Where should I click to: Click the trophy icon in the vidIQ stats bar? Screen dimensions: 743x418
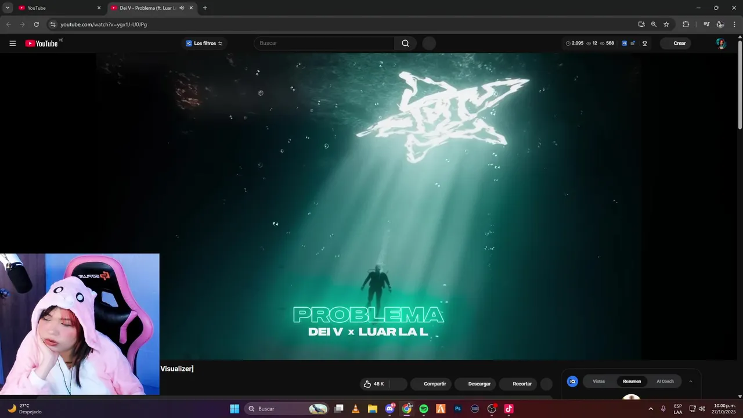tap(644, 44)
